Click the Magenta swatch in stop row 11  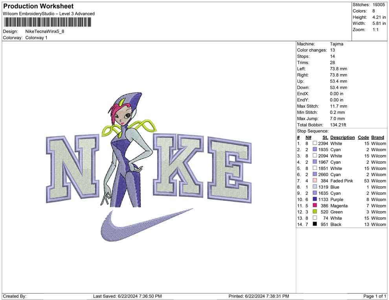(x=315, y=205)
